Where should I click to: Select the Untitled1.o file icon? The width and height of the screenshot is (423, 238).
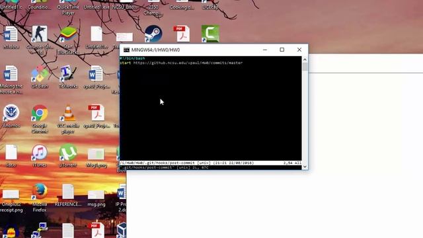(96, 34)
